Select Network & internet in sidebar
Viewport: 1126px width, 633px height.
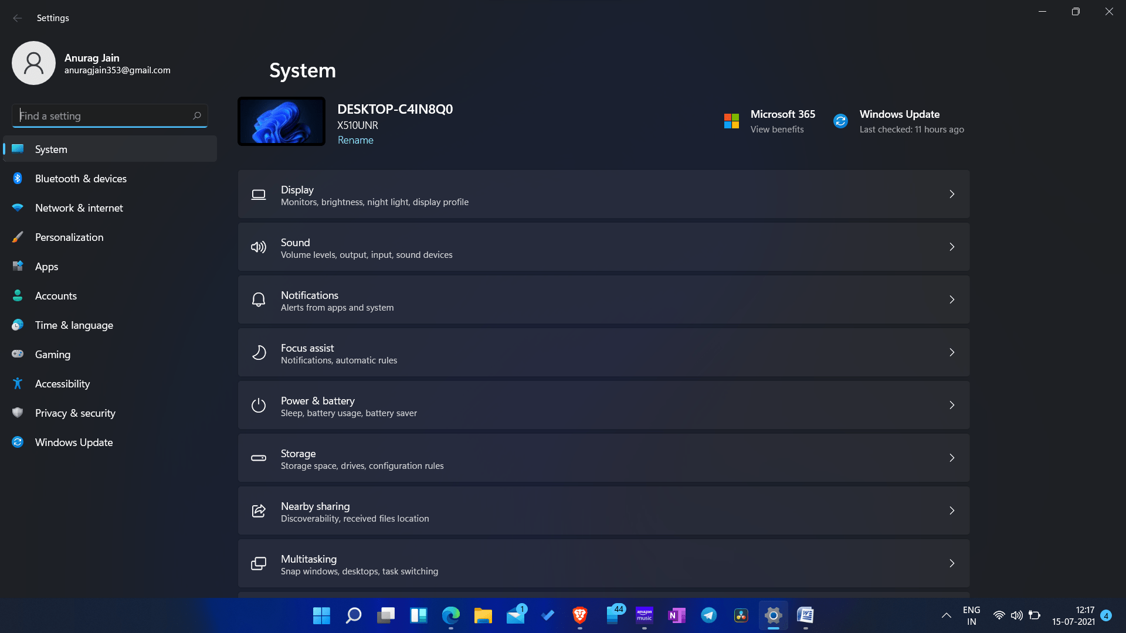79,208
